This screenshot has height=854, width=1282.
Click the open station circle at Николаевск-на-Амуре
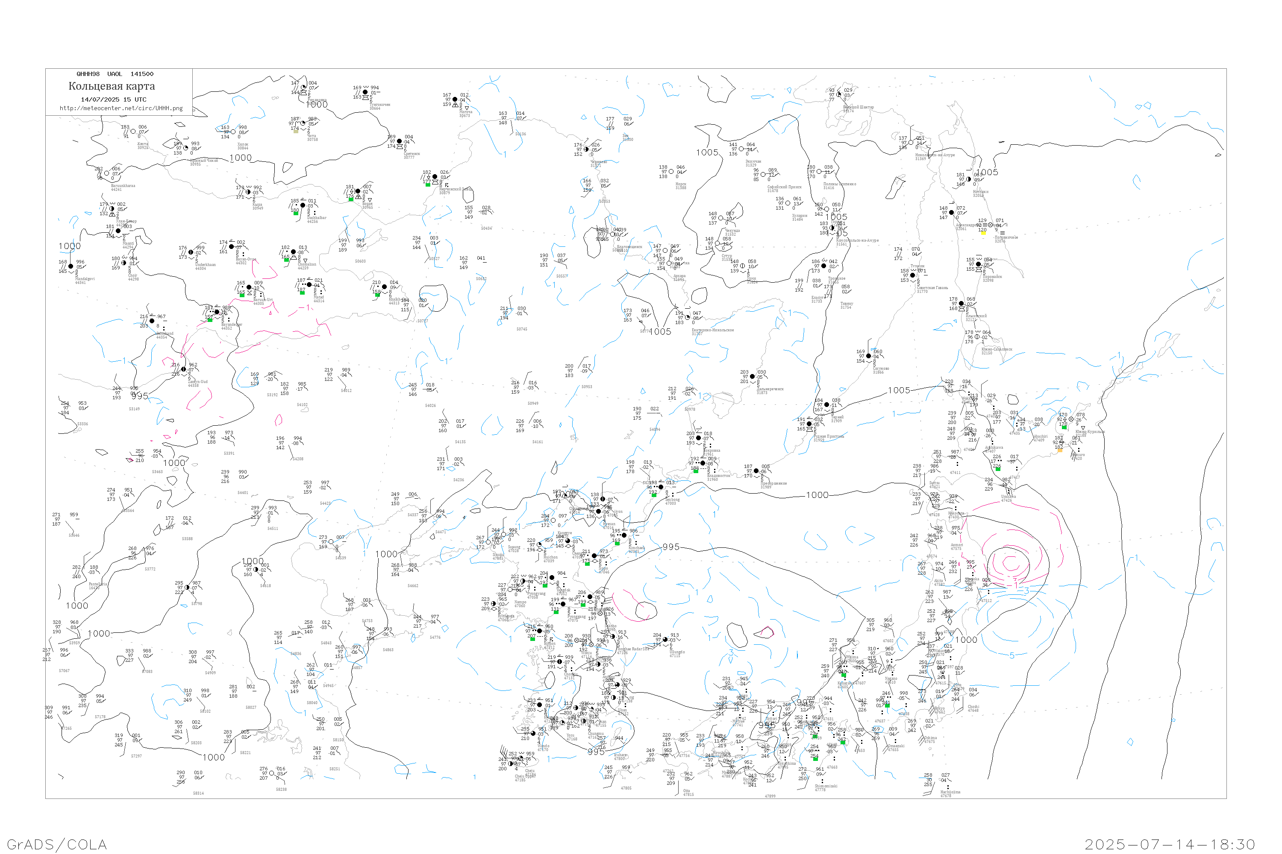(911, 143)
